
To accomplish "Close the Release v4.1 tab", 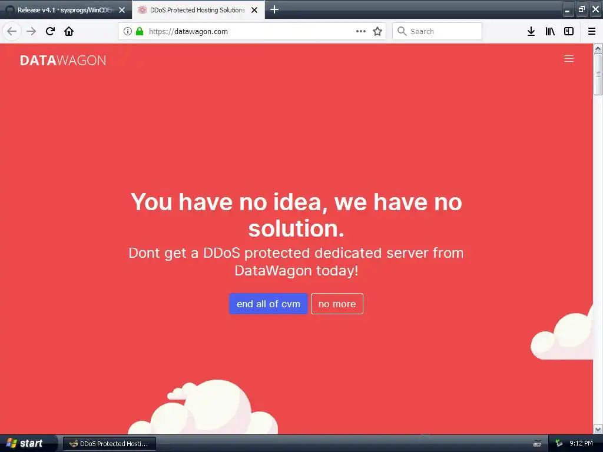I will pyautogui.click(x=122, y=10).
